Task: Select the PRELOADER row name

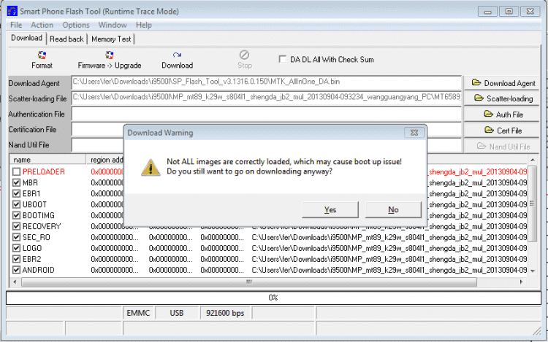Action: pyautogui.click(x=44, y=171)
